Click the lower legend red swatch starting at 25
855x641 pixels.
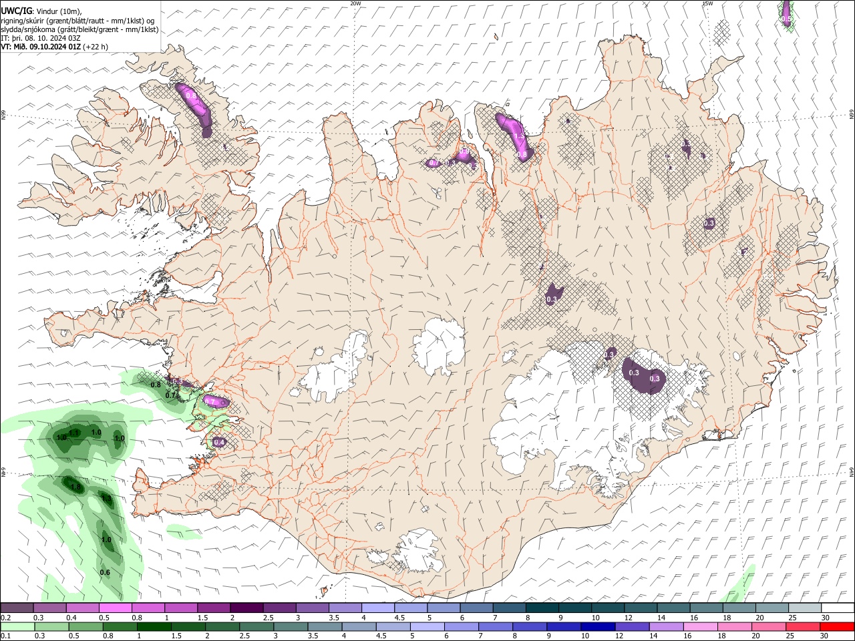pyautogui.click(x=803, y=626)
